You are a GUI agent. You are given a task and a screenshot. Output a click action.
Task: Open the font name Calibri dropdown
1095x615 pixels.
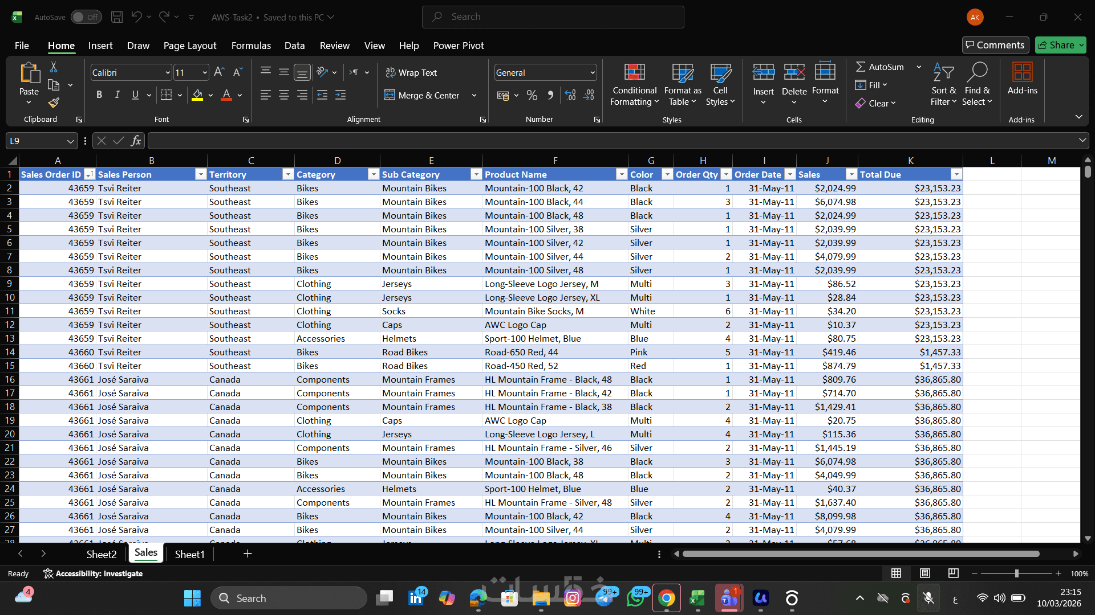(x=168, y=72)
